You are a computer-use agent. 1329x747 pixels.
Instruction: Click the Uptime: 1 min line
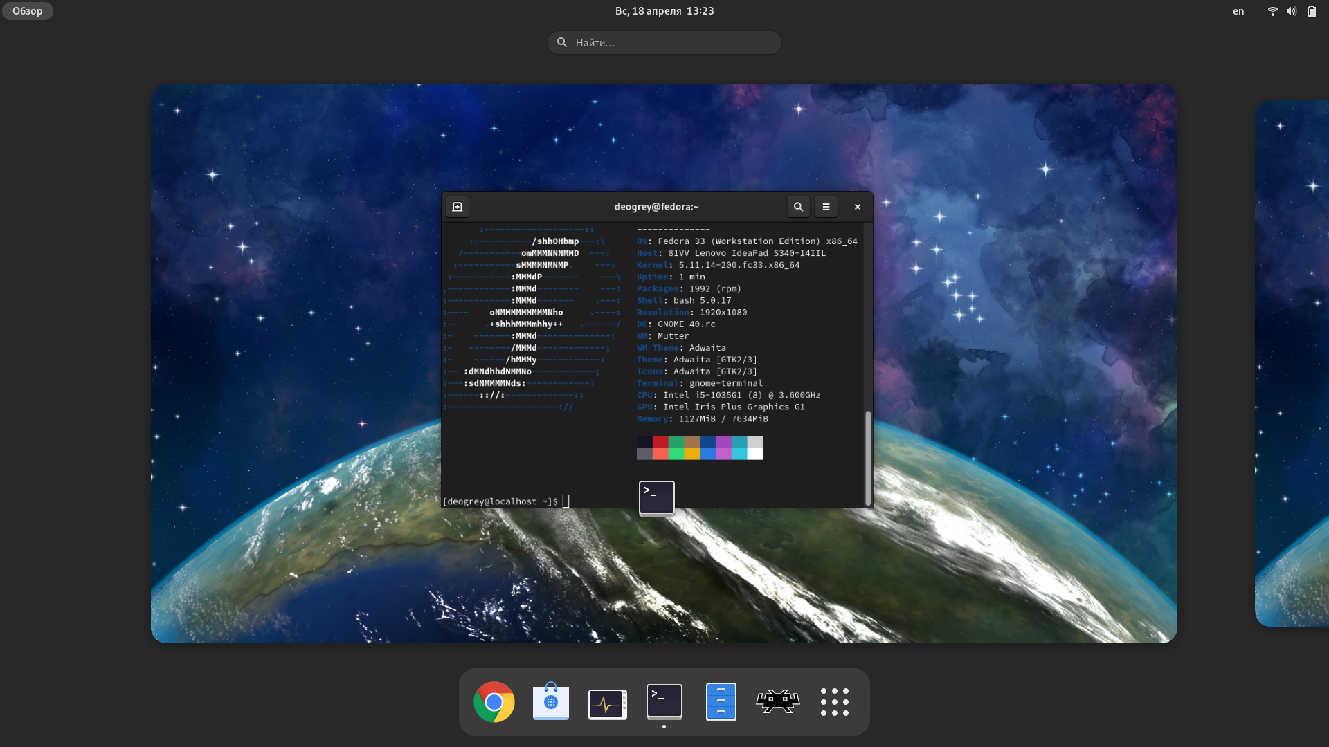coord(671,277)
